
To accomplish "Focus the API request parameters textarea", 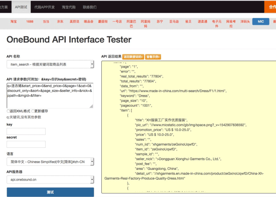I will tap(50, 96).
